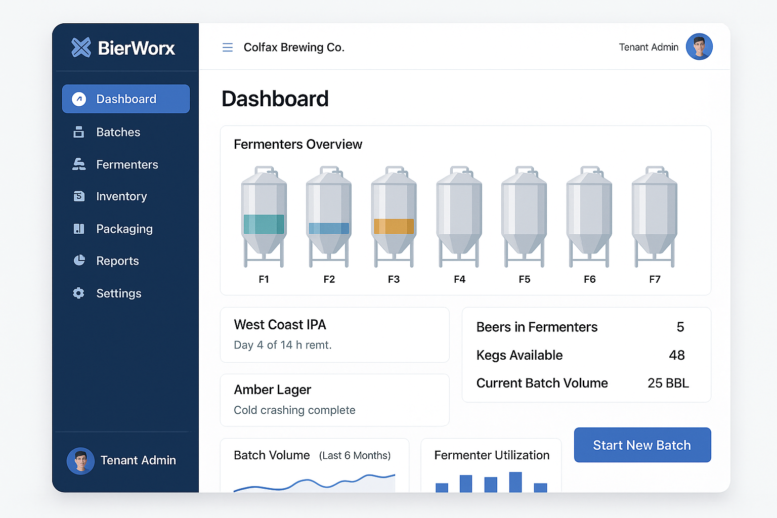The image size is (777, 518).
Task: Click the Reports pie chart icon
Action: pos(79,261)
